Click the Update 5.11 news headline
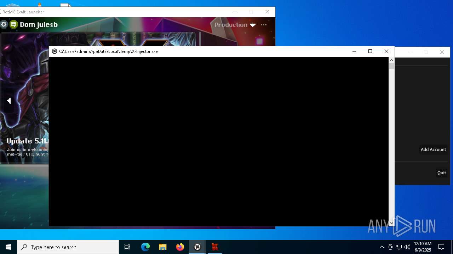453x254 pixels. tap(28, 141)
